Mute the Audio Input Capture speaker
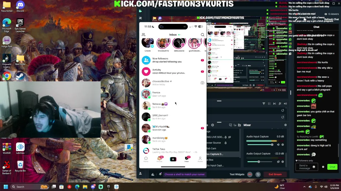341x191 pixels. coord(278,145)
